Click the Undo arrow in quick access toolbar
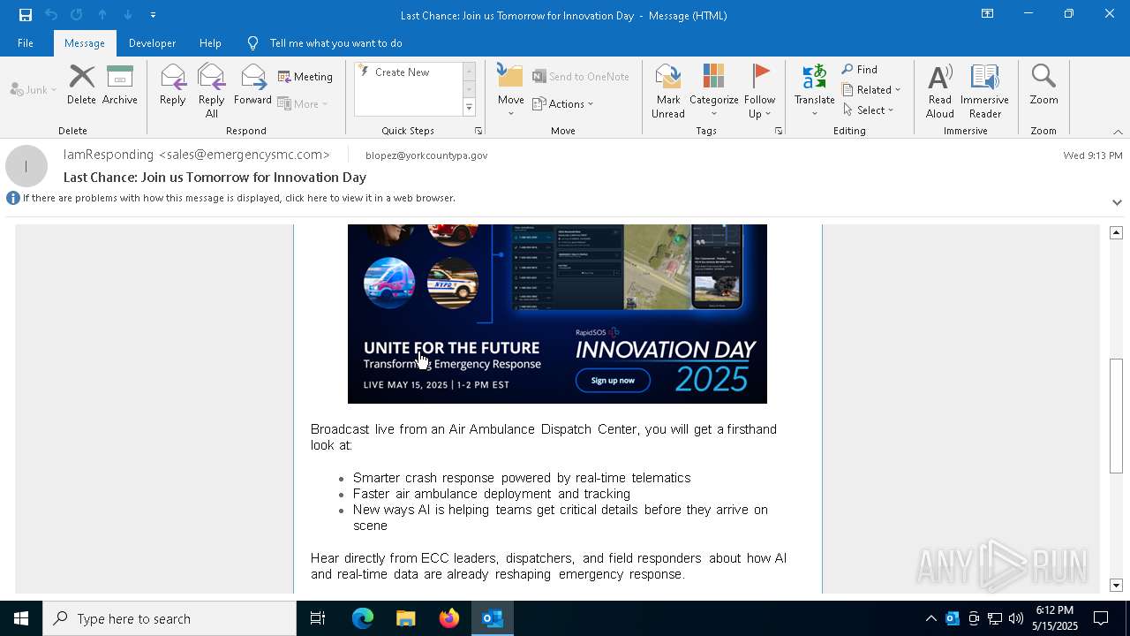Viewport: 1130px width, 636px height. click(x=51, y=15)
